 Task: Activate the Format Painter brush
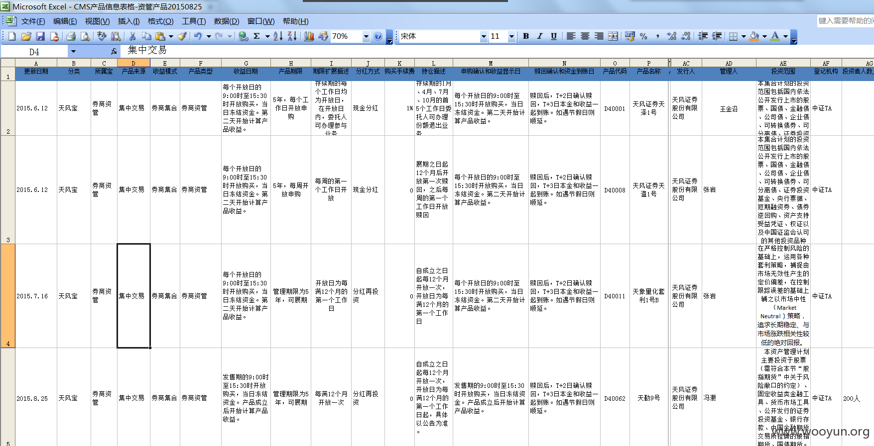pyautogui.click(x=182, y=36)
